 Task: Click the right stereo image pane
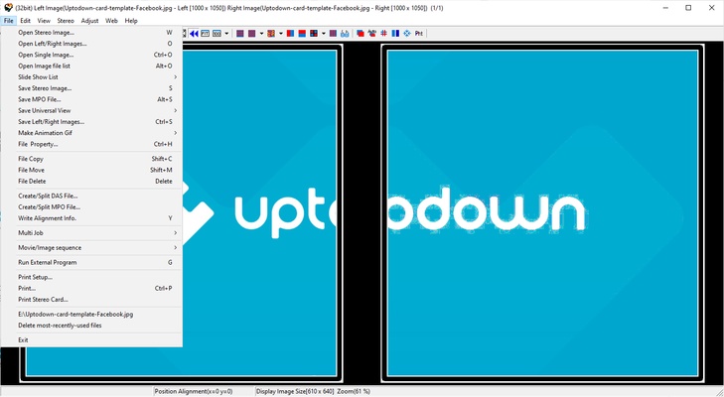[x=542, y=213]
